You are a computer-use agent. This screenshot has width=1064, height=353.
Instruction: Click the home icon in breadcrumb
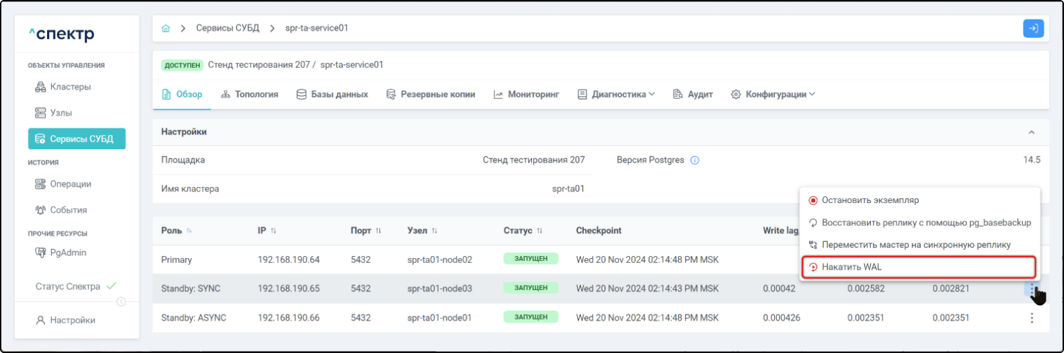(x=165, y=28)
